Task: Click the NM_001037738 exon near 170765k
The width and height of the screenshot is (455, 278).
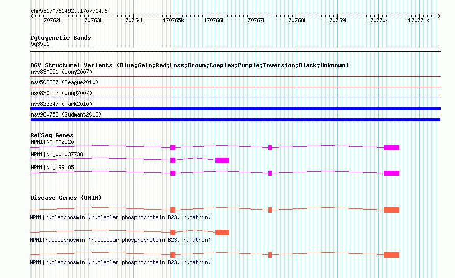Action: (173, 160)
